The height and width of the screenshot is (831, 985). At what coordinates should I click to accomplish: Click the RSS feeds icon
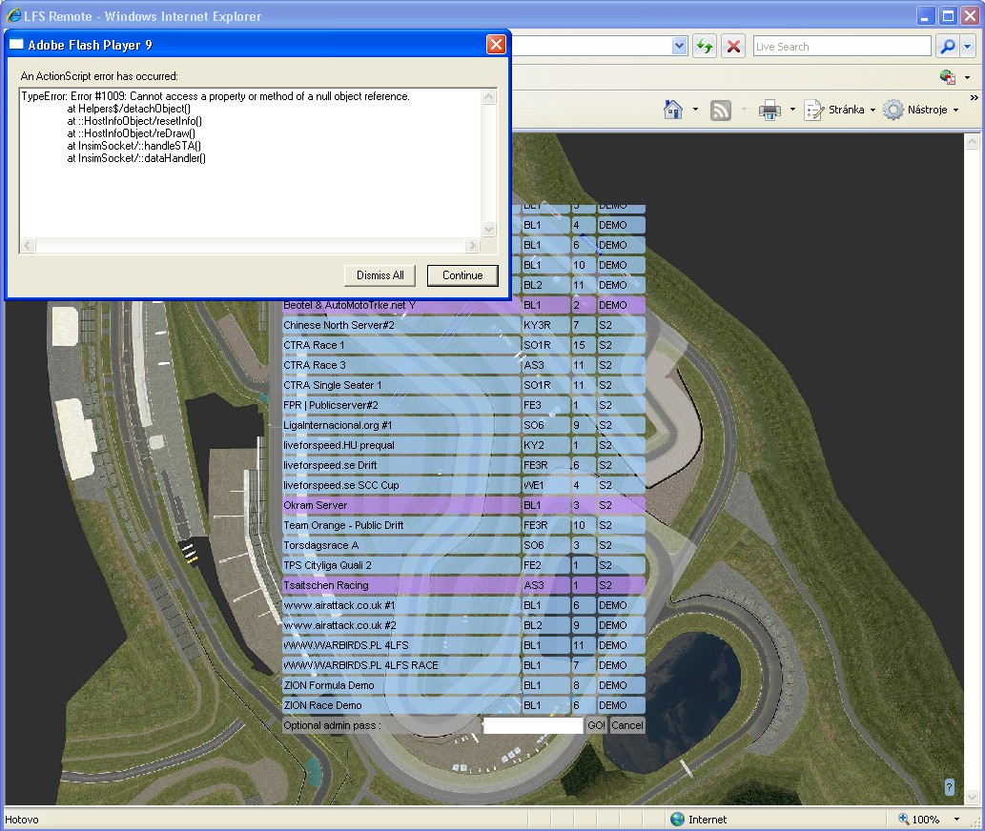[721, 110]
